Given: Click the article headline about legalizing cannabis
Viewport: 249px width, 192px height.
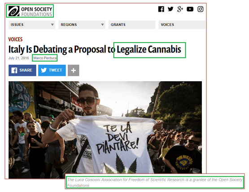Looking at the screenshot, I should 95,49.
